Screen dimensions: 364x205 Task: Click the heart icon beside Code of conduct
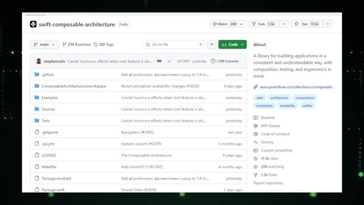point(255,134)
